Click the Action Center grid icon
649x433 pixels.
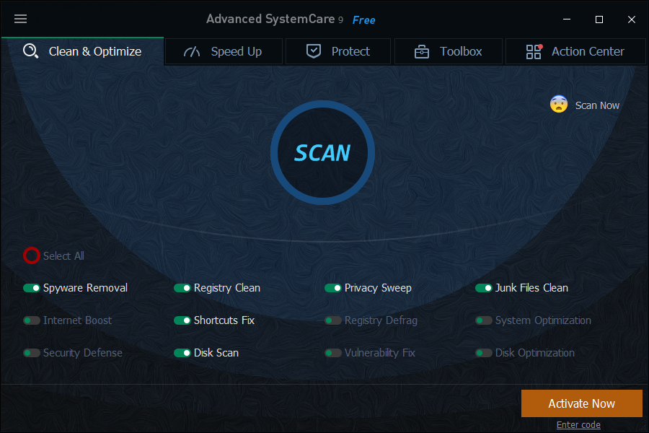[534, 52]
